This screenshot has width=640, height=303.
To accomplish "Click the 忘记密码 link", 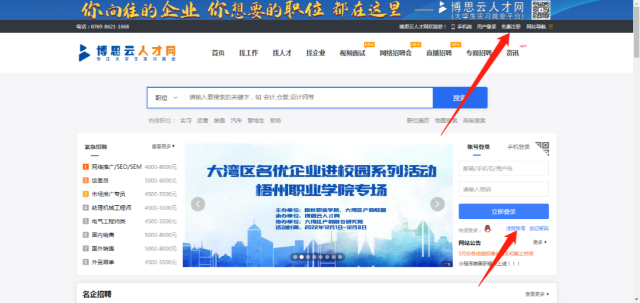I will [x=539, y=228].
